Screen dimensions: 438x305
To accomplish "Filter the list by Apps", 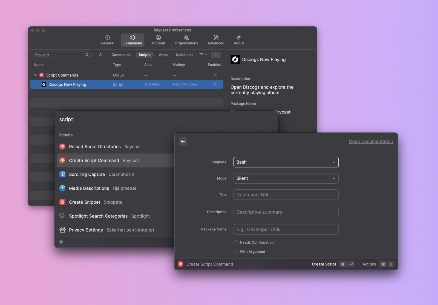I will click(x=163, y=55).
